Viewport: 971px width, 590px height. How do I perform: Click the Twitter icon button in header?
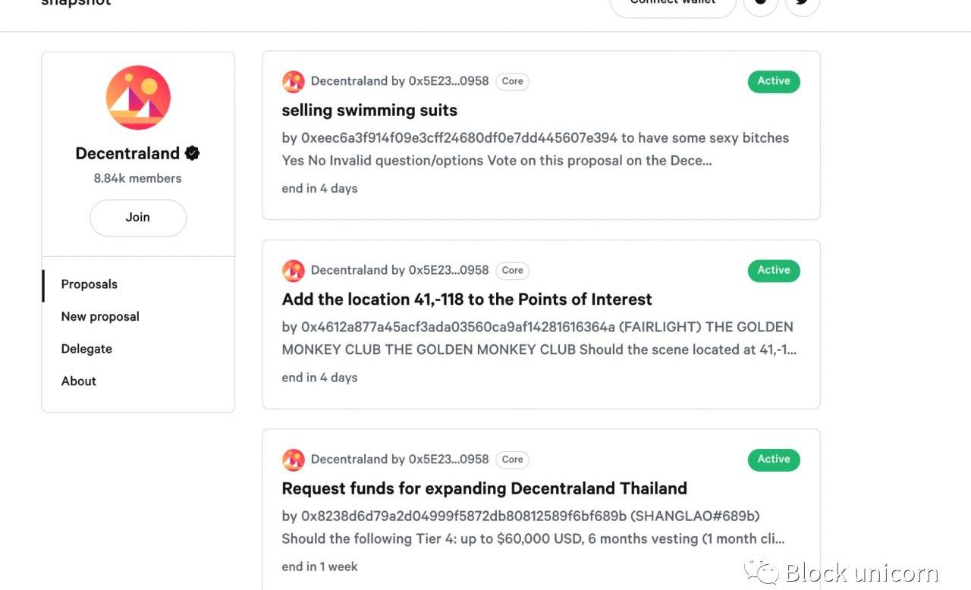803,4
